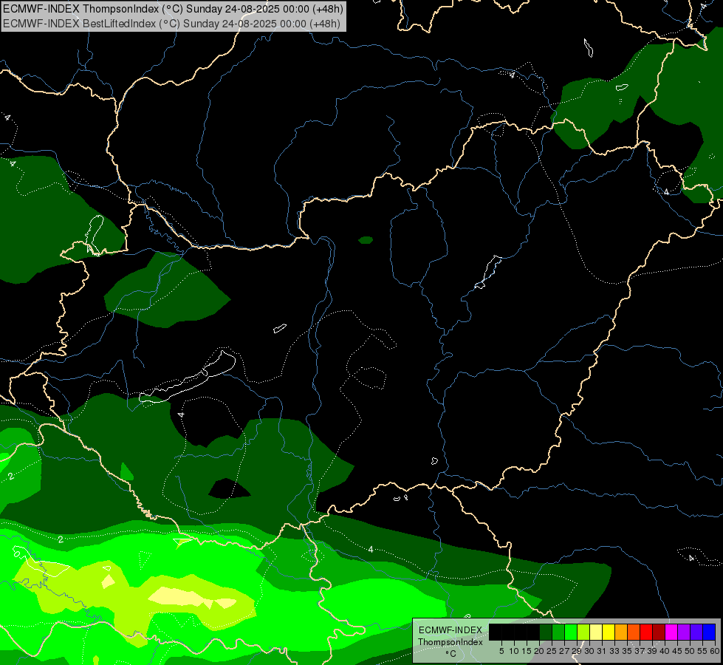
Task: Click the legend tick value '60'
Action: (715, 651)
